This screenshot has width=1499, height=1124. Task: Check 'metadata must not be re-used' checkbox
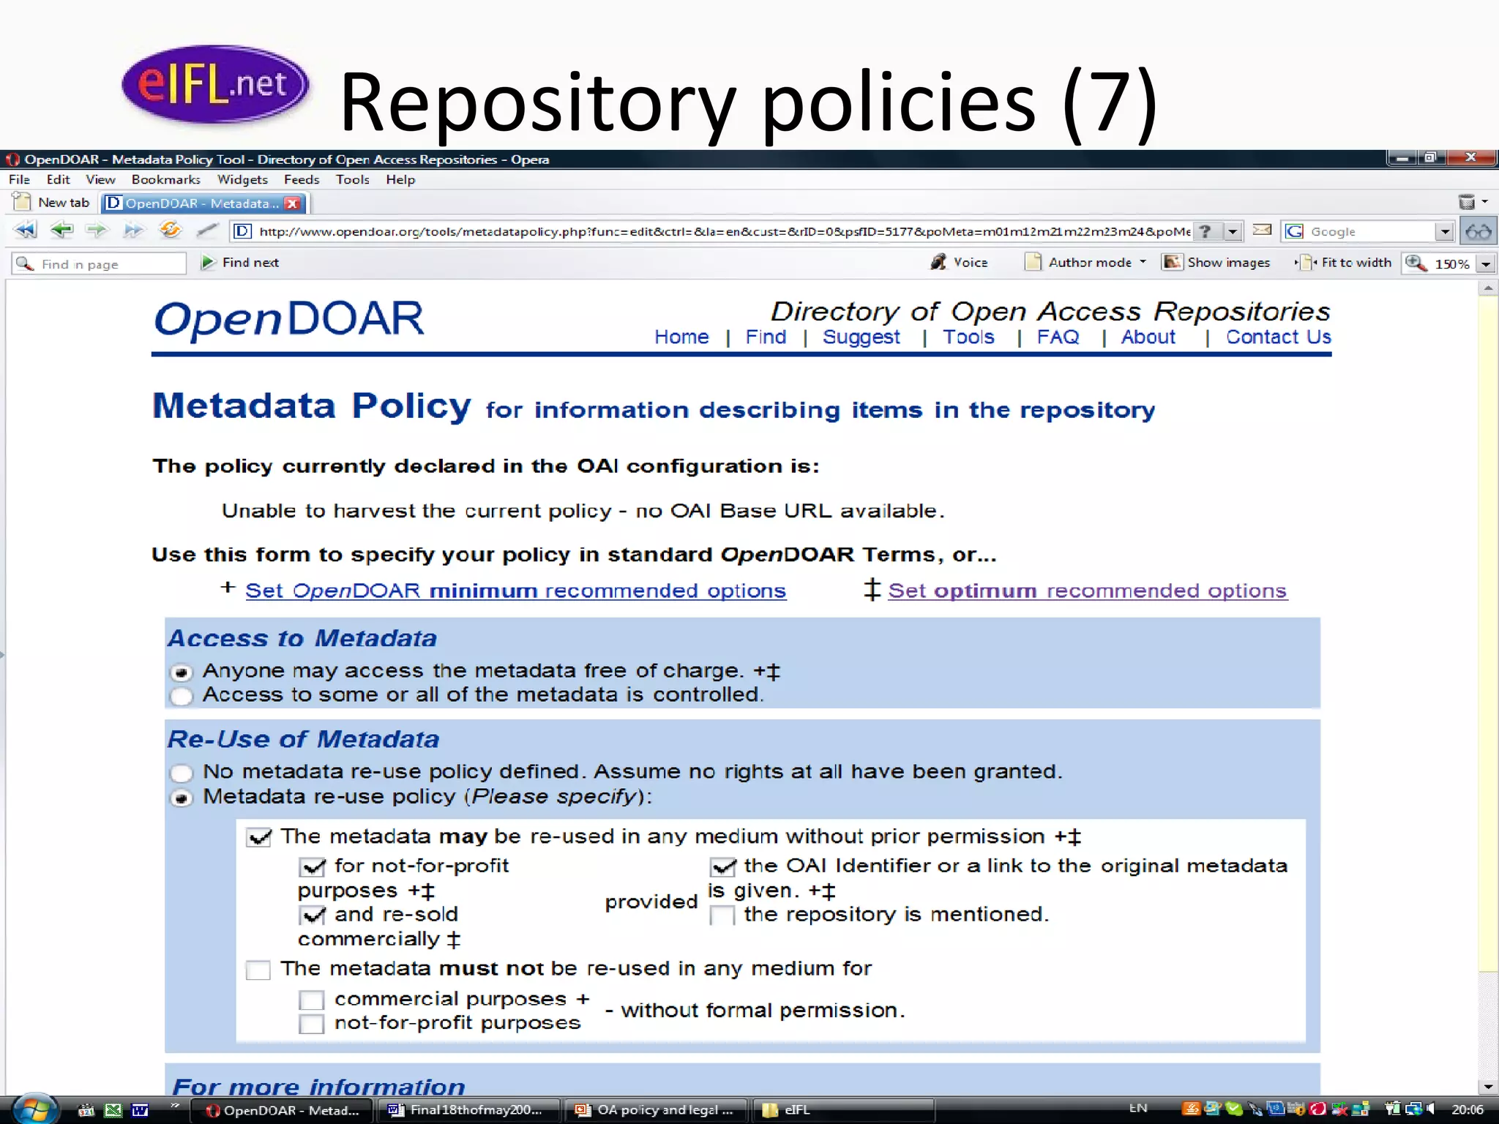(x=258, y=970)
